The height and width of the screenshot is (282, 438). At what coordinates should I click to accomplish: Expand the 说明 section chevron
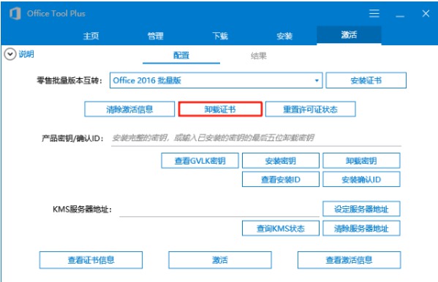click(x=10, y=54)
